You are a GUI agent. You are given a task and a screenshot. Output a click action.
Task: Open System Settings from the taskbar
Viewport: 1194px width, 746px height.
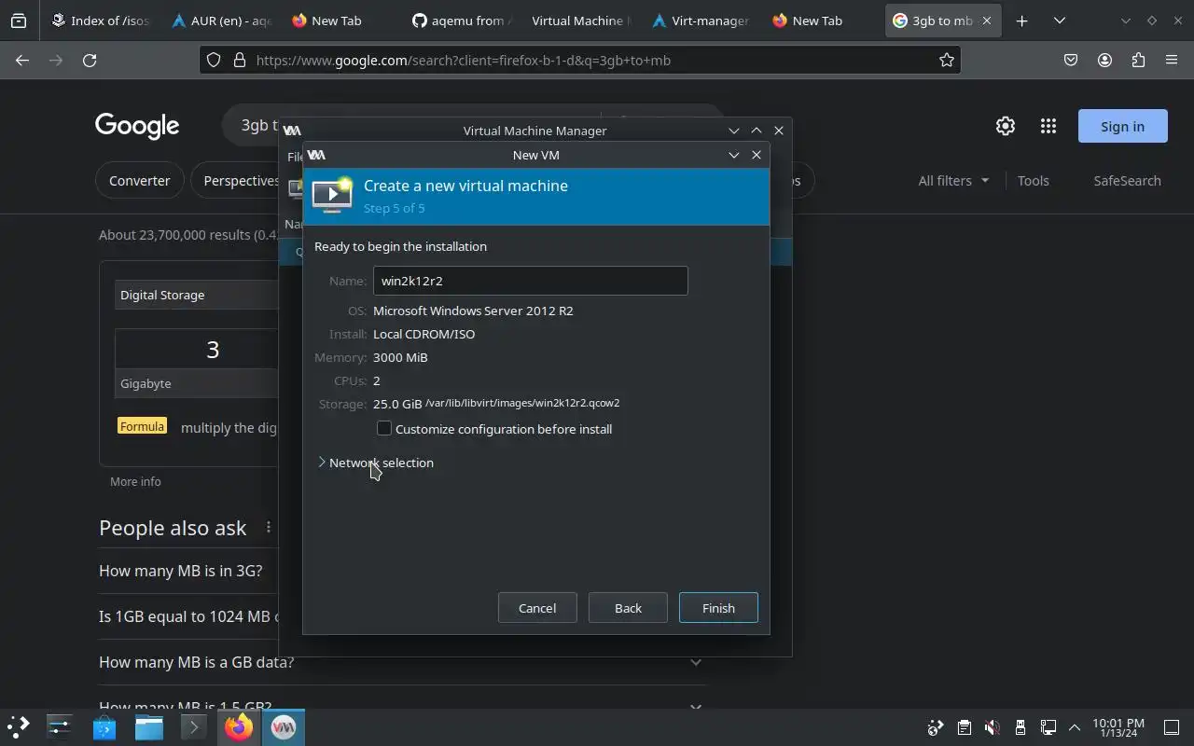60,726
